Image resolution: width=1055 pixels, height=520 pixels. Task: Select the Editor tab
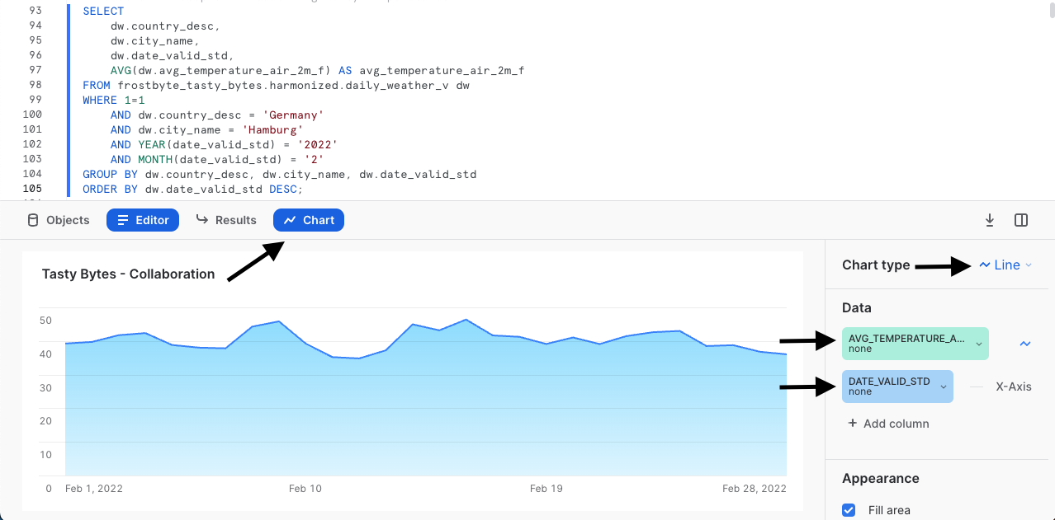[x=143, y=220]
